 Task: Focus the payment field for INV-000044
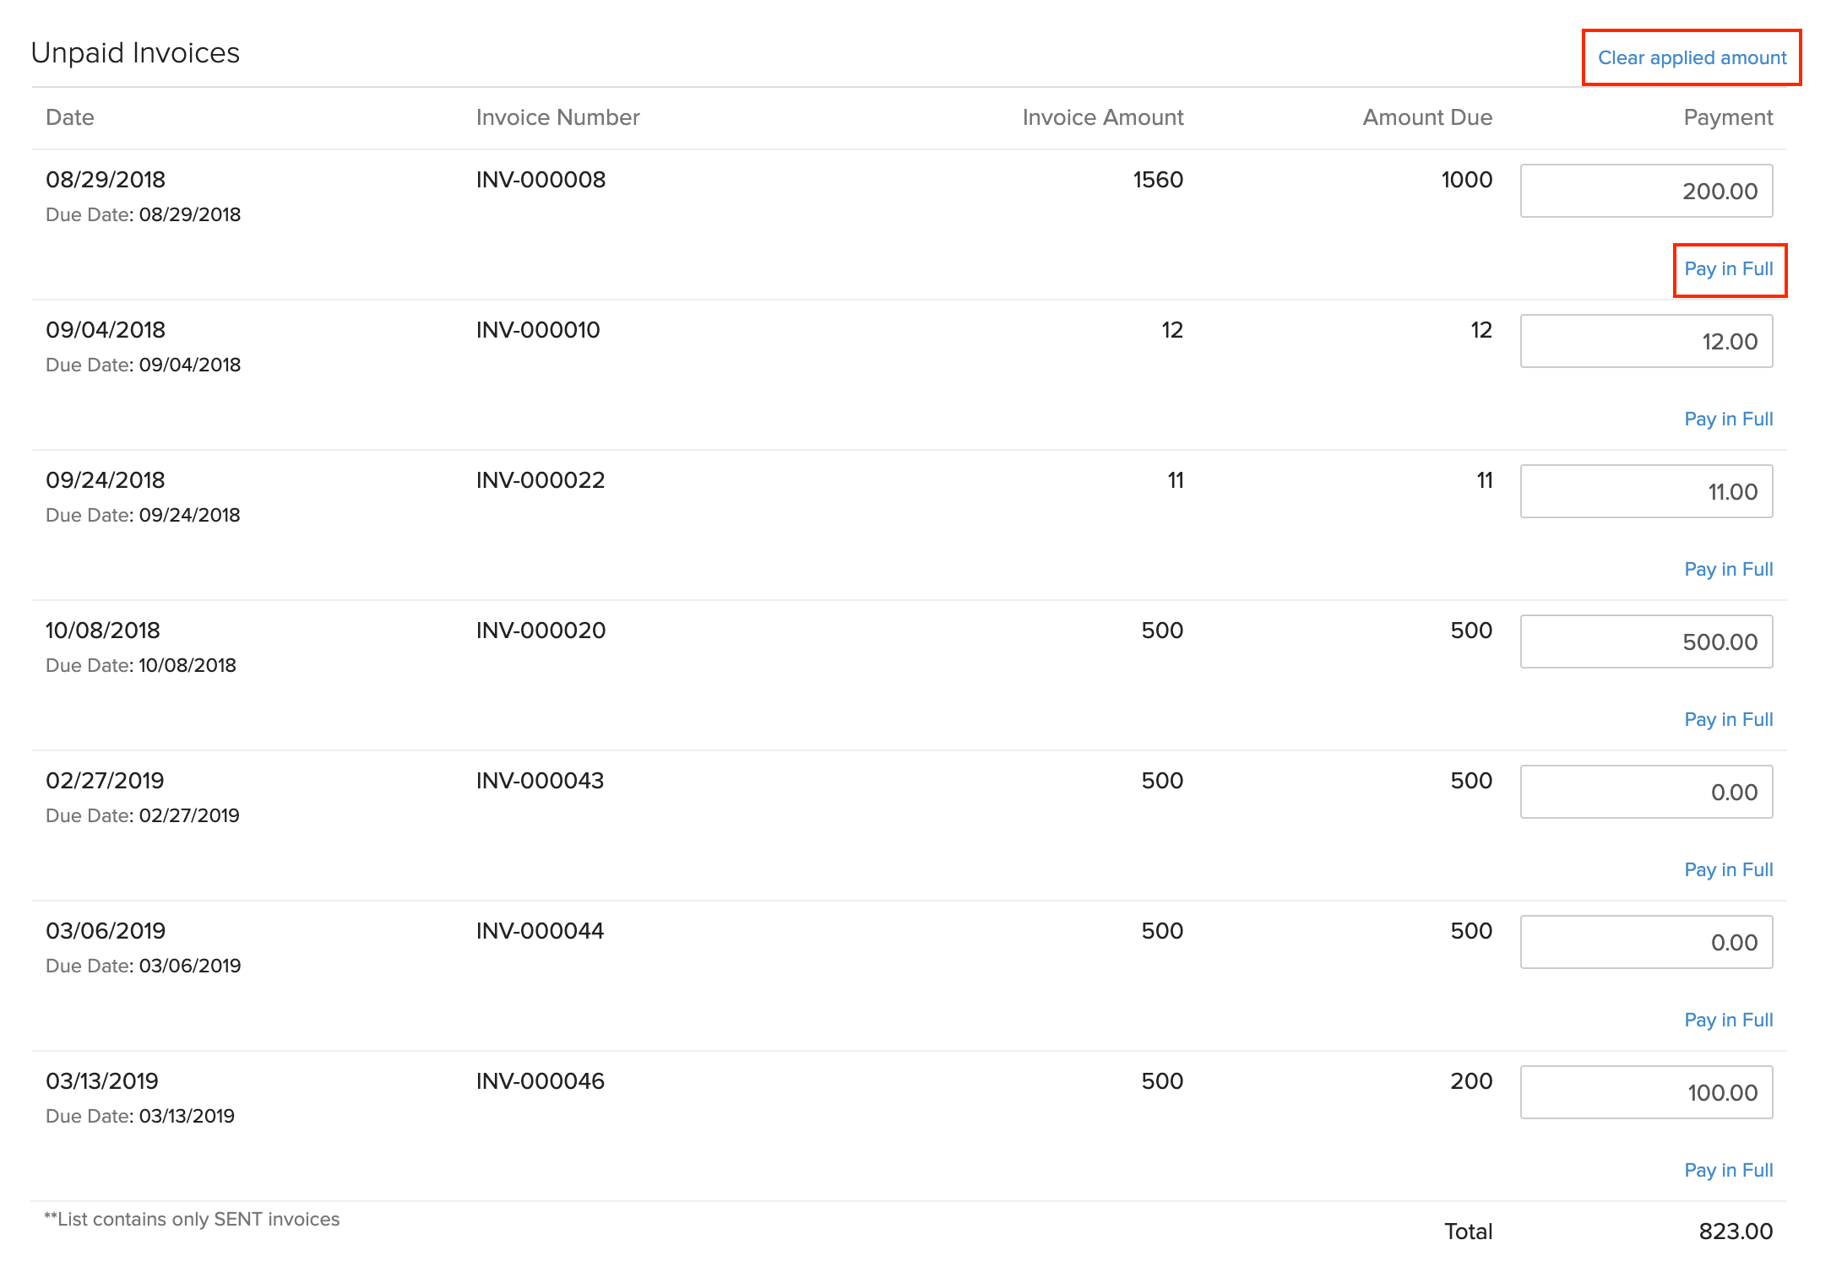pos(1646,942)
